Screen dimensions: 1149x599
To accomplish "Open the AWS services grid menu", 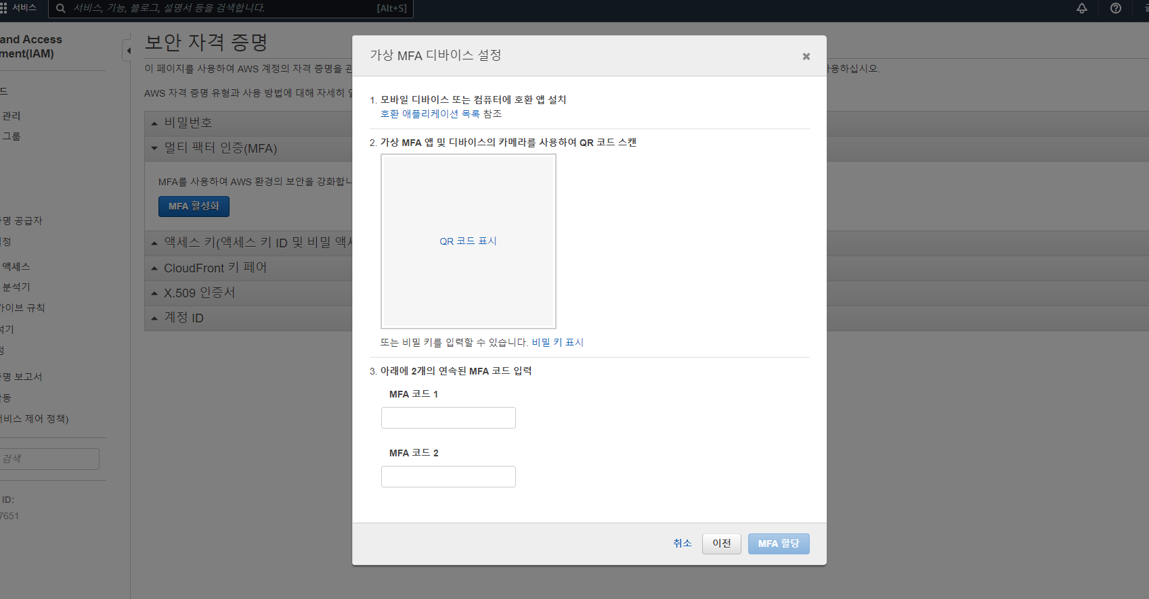I will [x=3, y=8].
